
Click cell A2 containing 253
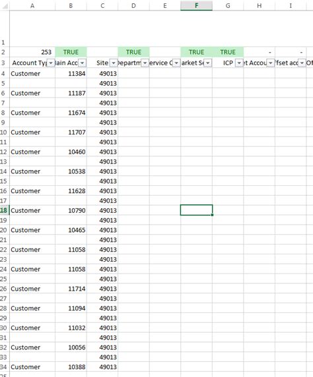point(32,52)
